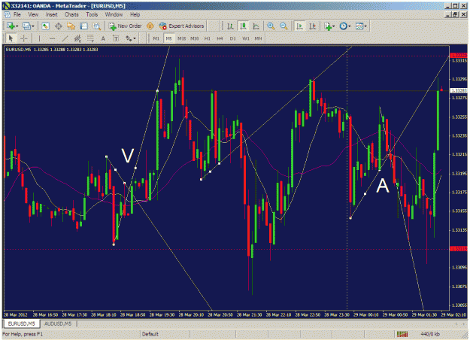Open the Tools menu
The width and height of the screenshot is (470, 340).
pos(92,14)
